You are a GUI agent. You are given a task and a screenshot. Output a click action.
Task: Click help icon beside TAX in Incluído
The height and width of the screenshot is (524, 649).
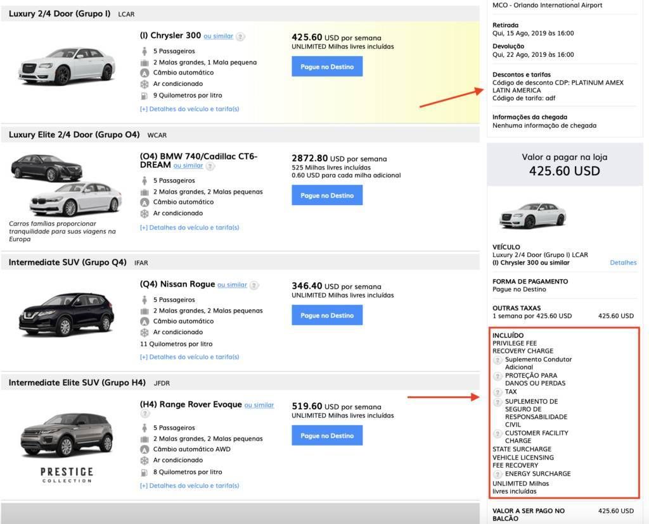(498, 392)
